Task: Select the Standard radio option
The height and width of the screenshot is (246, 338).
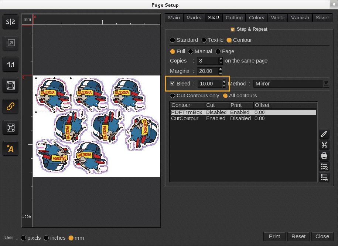Action: pos(172,40)
